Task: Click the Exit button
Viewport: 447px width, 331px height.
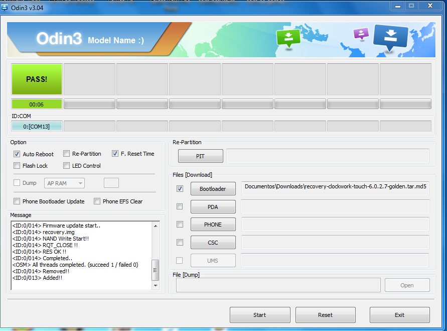Action: click(x=400, y=315)
